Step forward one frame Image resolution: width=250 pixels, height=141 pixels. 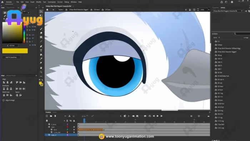pos(161,116)
